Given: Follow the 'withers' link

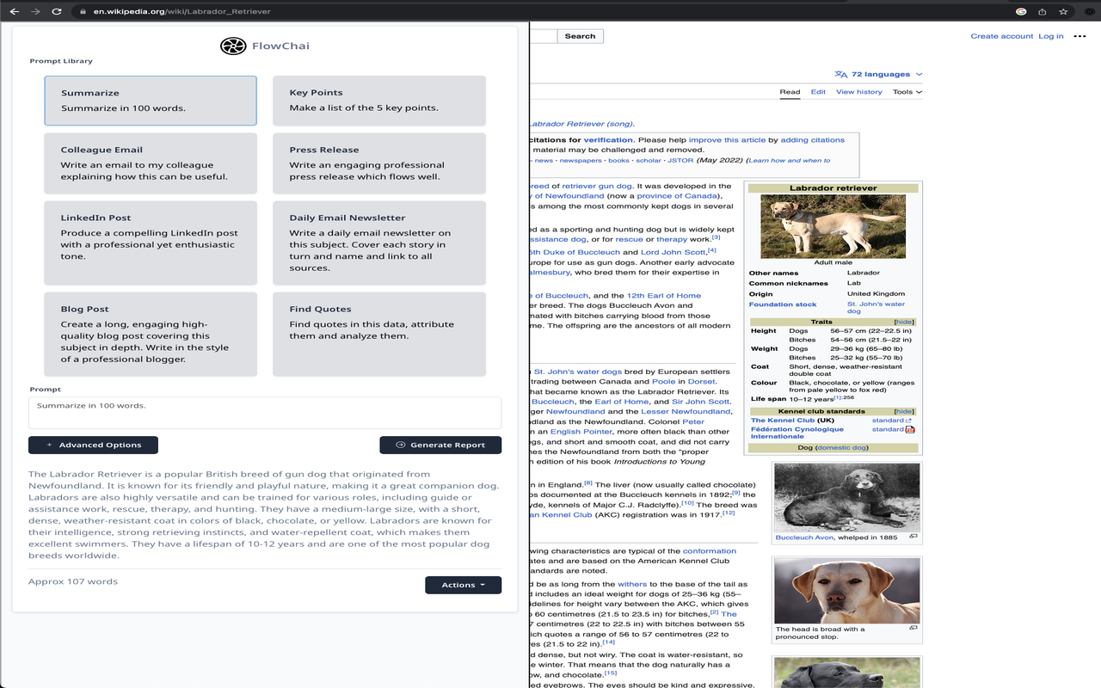Looking at the screenshot, I should [x=632, y=584].
